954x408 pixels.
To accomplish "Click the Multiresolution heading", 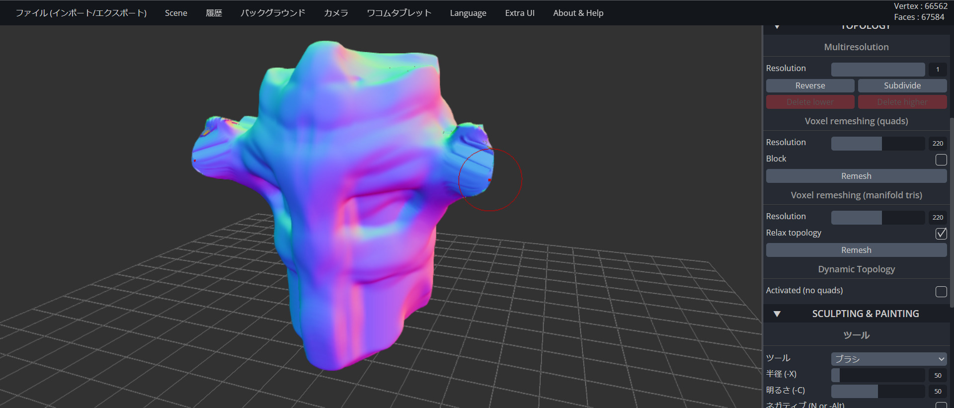I will [856, 47].
